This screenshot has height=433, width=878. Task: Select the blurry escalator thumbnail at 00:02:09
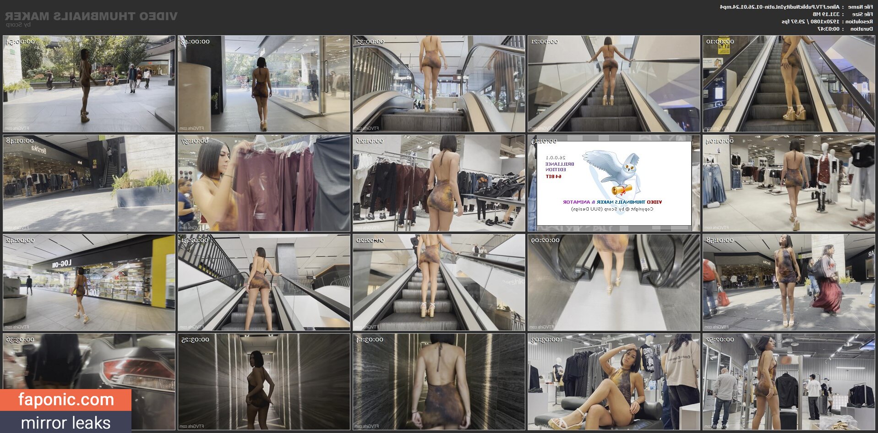(613, 282)
